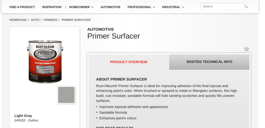265x128 pixels.
Task: Click the search magnifier icon
Action: (246, 7)
